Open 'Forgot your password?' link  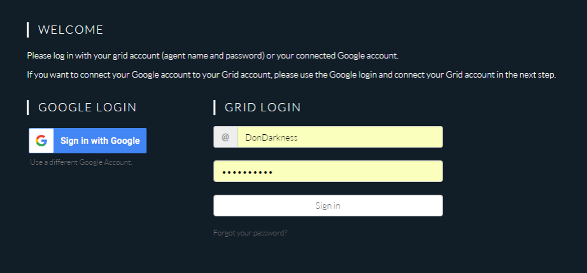tap(250, 233)
